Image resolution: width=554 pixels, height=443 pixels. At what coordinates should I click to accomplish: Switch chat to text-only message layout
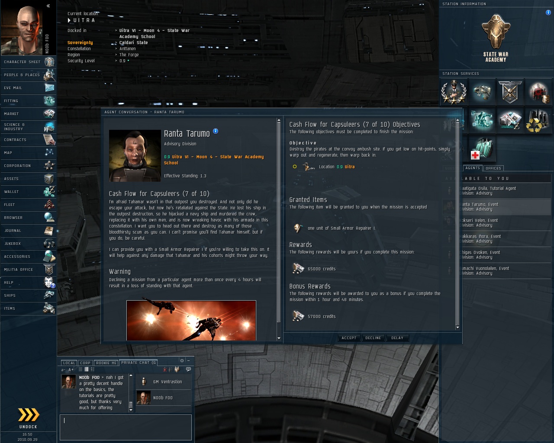[81, 369]
